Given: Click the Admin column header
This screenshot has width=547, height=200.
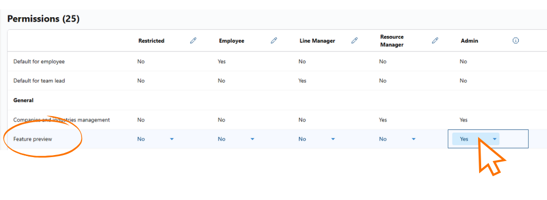Looking at the screenshot, I should pos(470,41).
